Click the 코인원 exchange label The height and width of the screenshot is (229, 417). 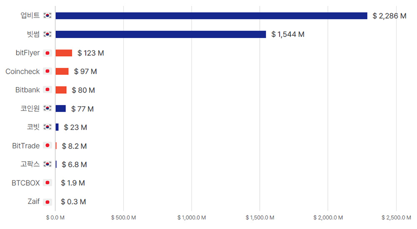(30, 108)
